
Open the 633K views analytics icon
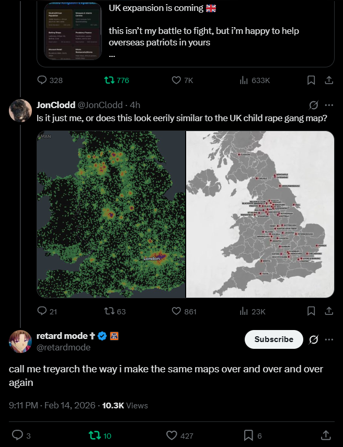coord(243,80)
